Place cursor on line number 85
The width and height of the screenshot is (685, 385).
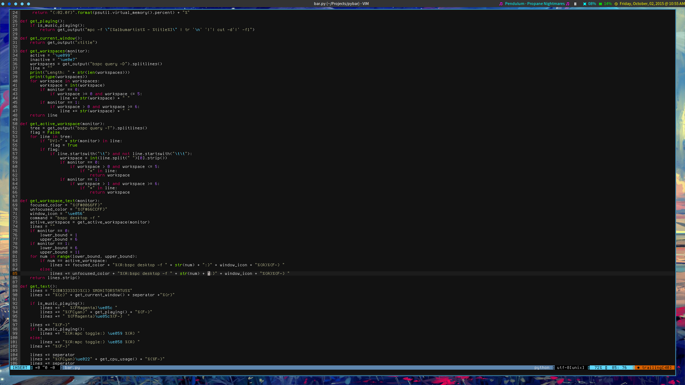[15, 274]
